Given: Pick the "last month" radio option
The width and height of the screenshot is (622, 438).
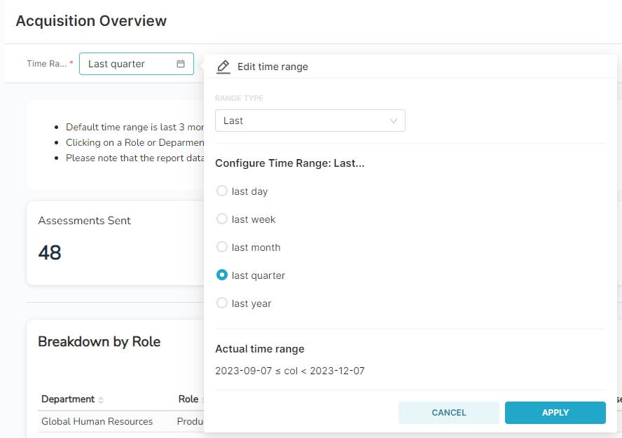Looking at the screenshot, I should coord(222,247).
